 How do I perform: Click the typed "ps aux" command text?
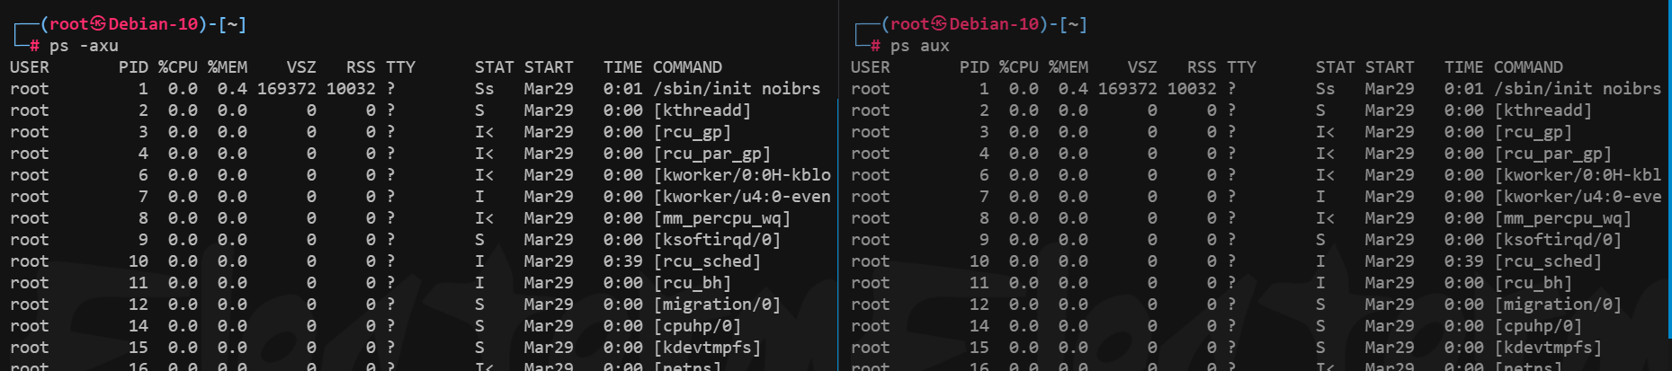(x=919, y=46)
